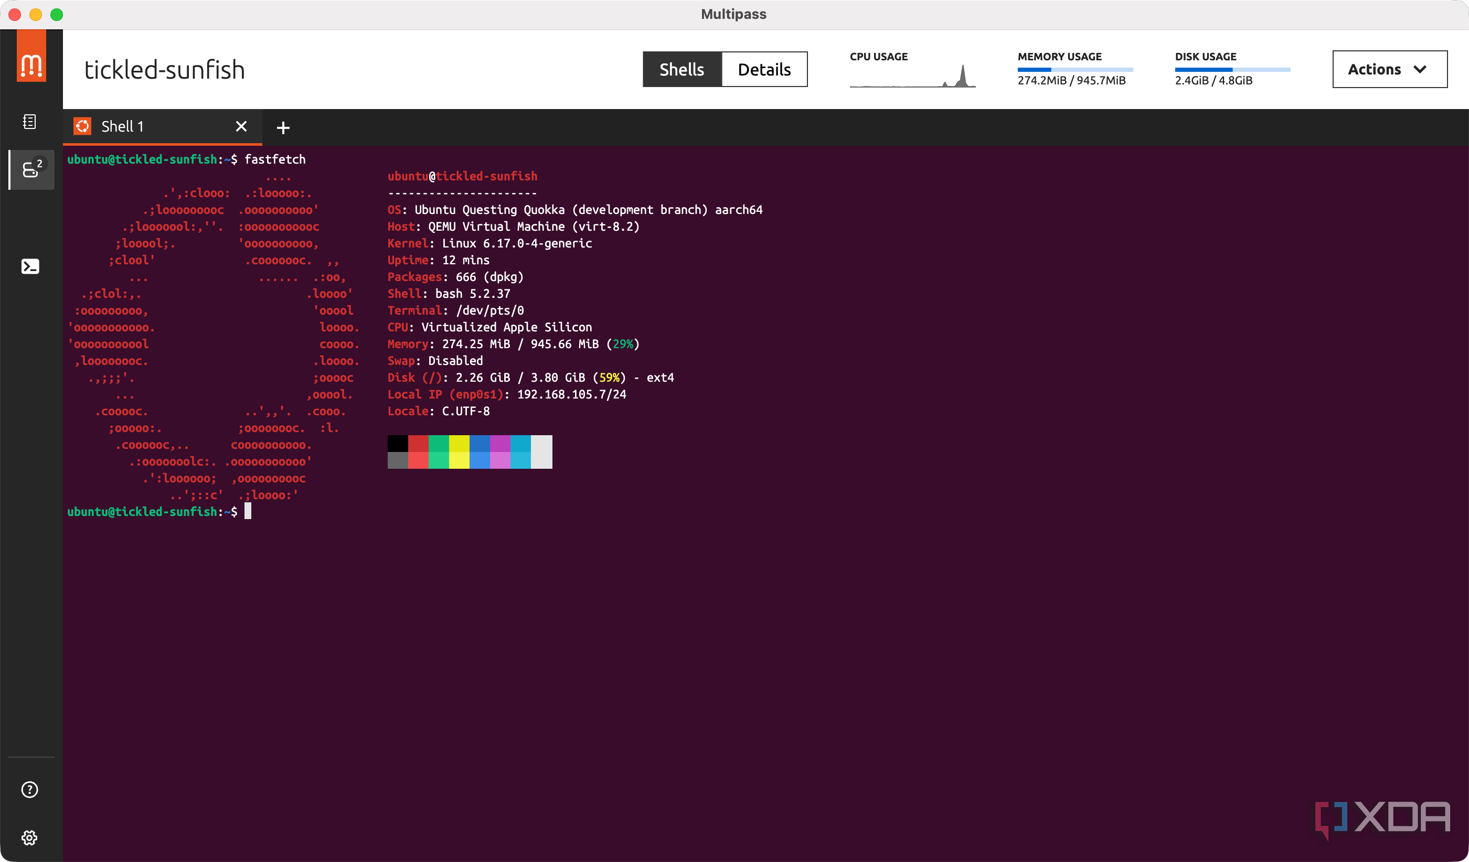Click the disk usage progress bar

tap(1232, 69)
